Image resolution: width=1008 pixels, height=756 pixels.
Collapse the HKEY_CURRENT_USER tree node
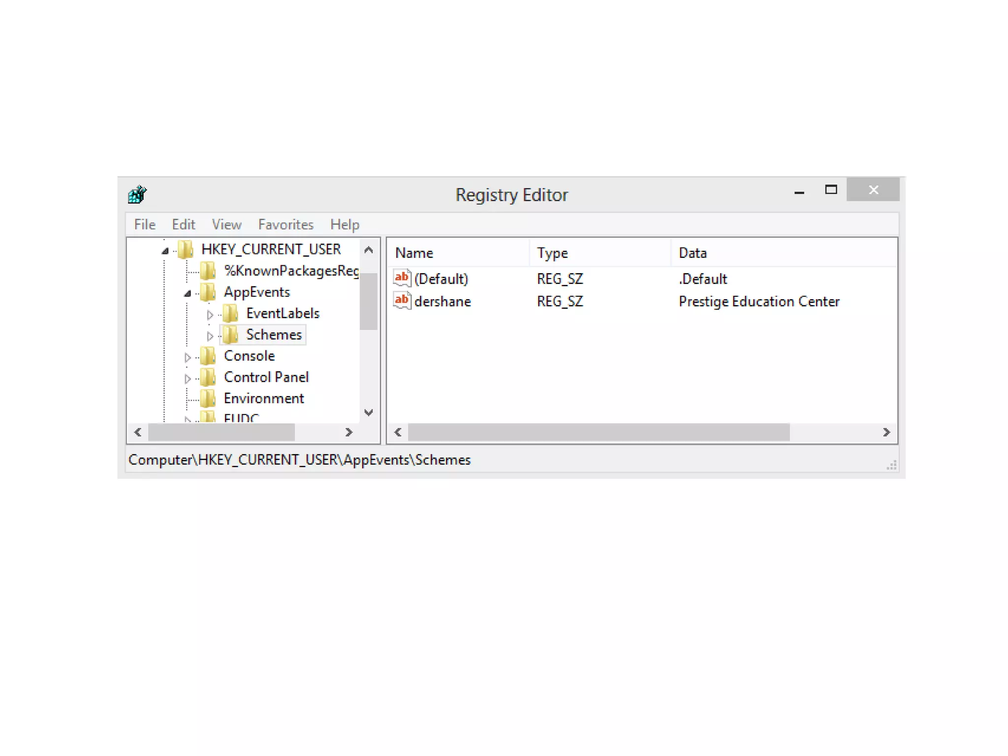tap(165, 251)
